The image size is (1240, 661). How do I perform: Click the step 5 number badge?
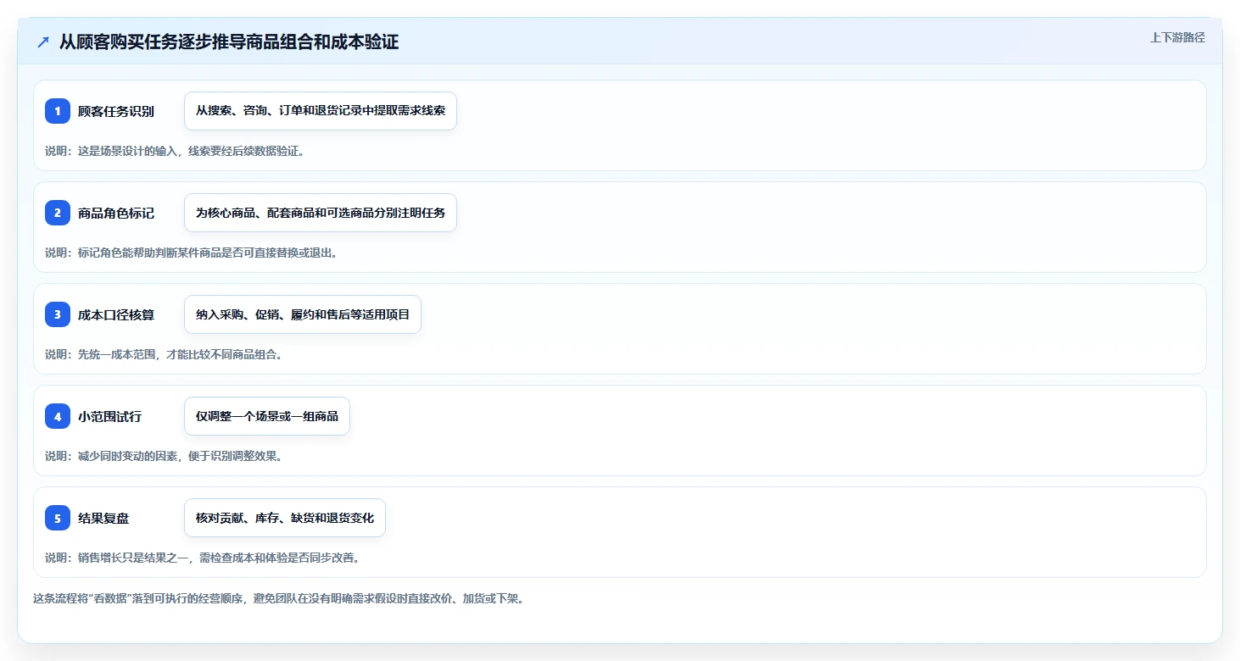pyautogui.click(x=58, y=518)
